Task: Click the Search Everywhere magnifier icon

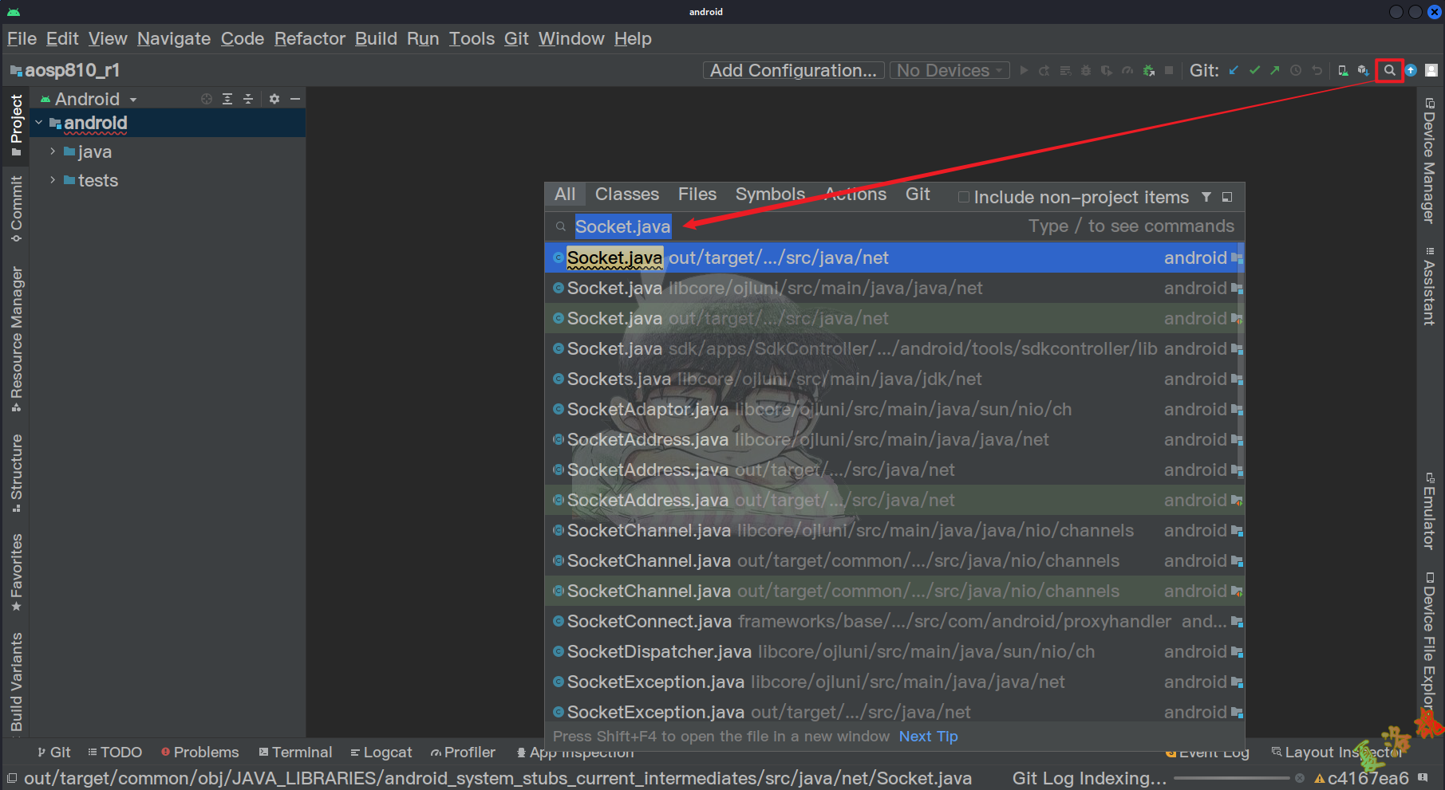Action: (1389, 70)
